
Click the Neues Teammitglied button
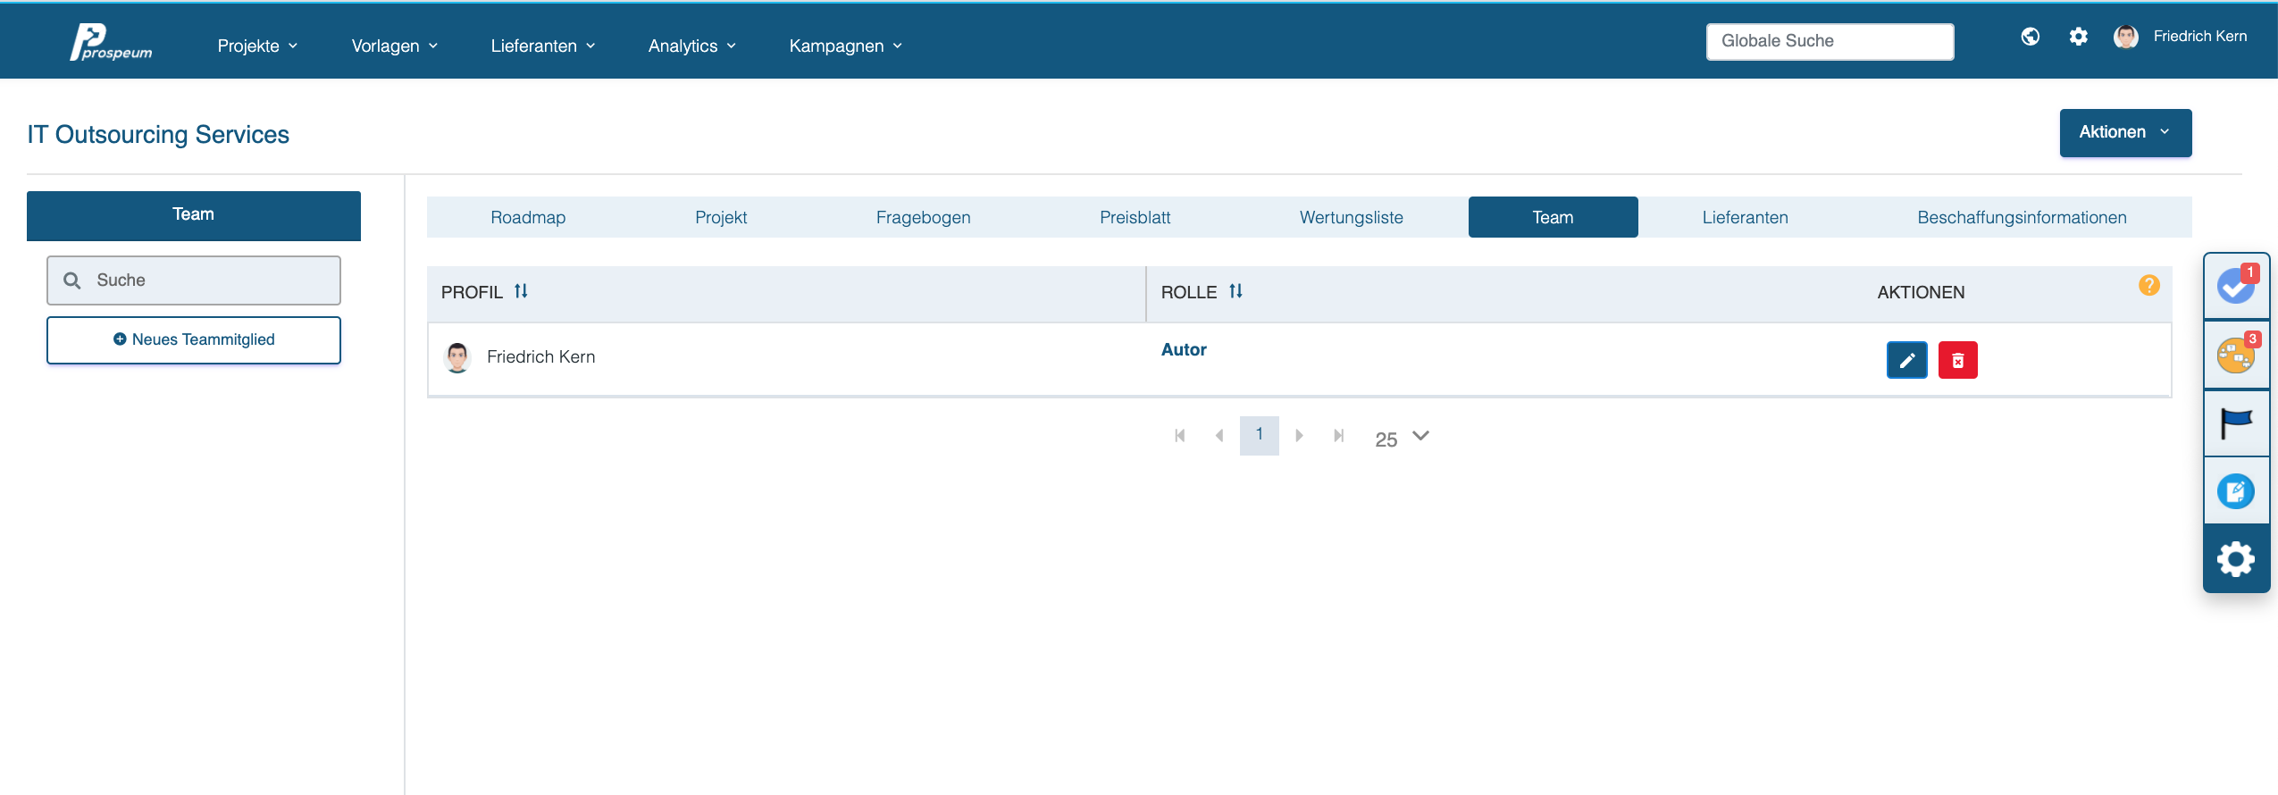coord(194,339)
